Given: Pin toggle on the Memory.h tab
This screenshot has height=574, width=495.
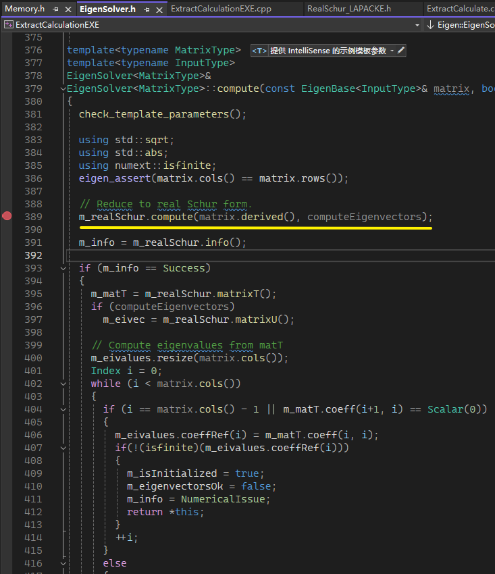Looking at the screenshot, I should point(55,9).
